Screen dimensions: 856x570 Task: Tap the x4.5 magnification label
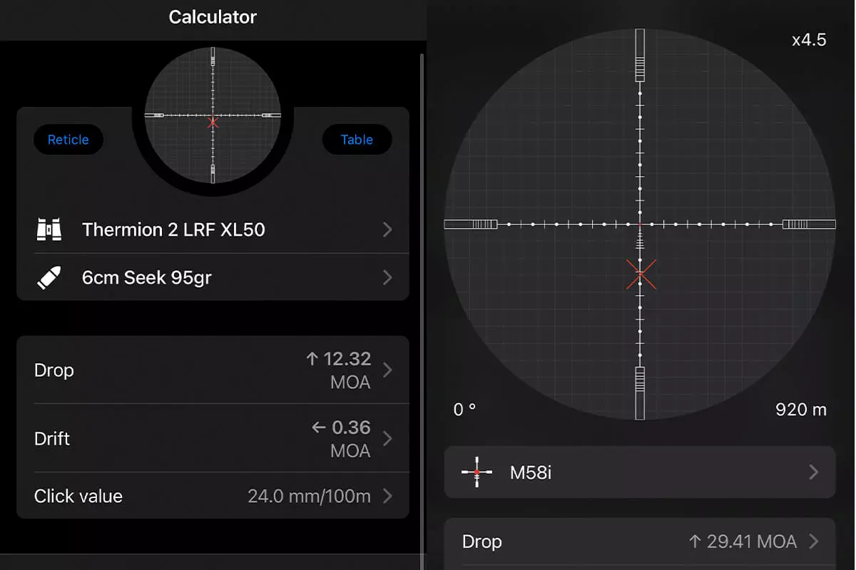809,40
